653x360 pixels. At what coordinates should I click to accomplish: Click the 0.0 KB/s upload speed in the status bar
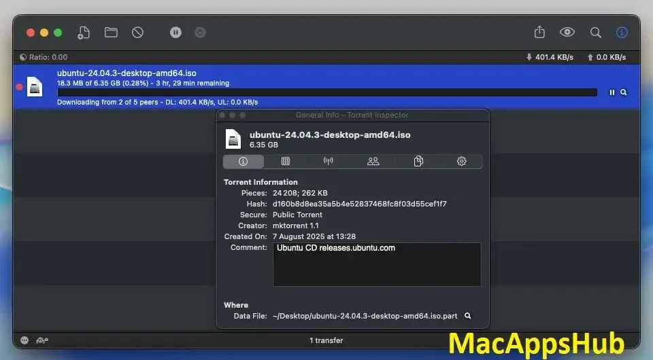tap(607, 57)
